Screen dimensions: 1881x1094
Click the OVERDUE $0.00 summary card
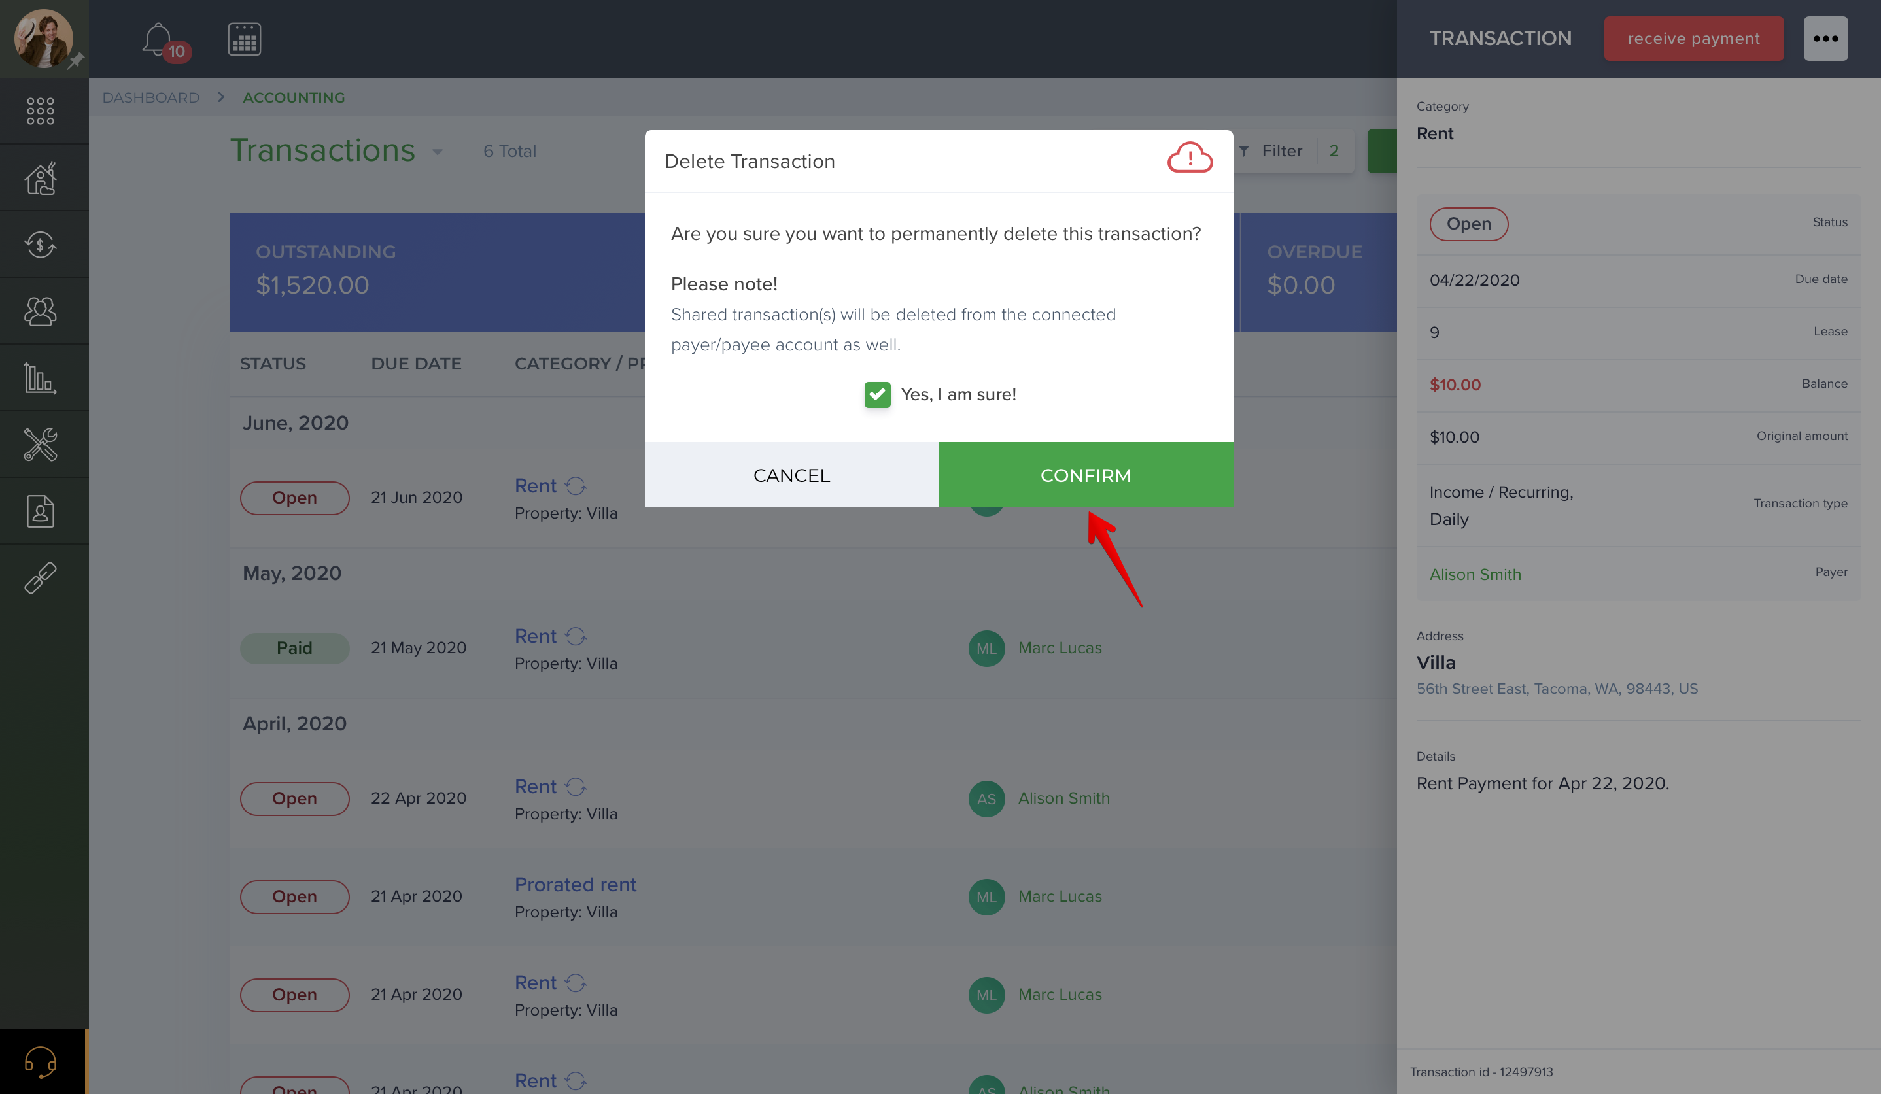tap(1318, 271)
